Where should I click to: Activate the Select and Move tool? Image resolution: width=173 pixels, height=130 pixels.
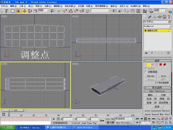[x=24, y=11]
